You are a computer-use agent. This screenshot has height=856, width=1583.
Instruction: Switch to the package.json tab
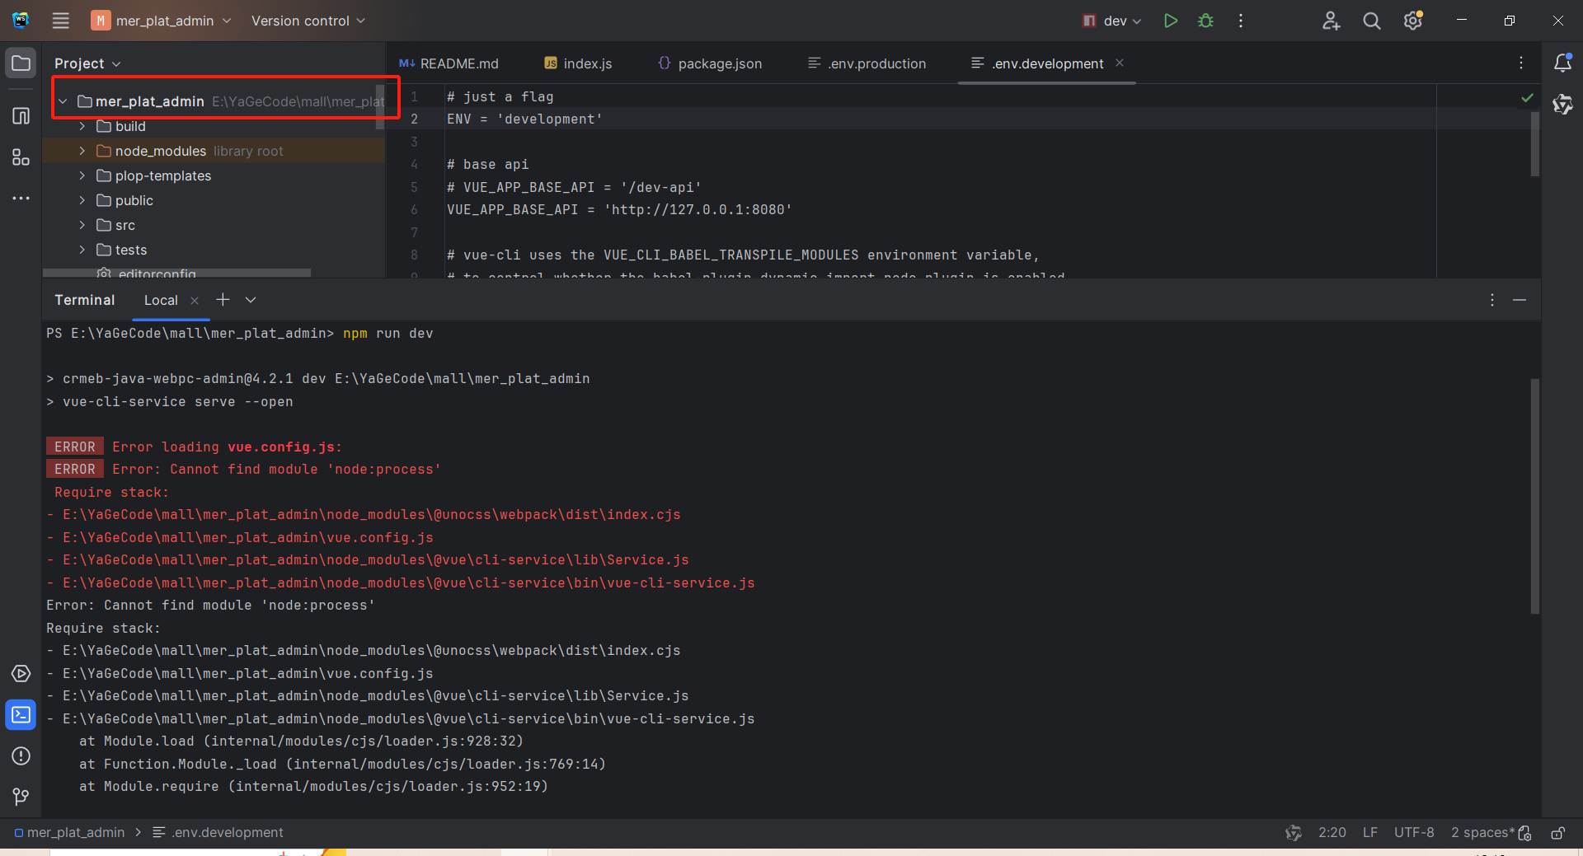710,63
